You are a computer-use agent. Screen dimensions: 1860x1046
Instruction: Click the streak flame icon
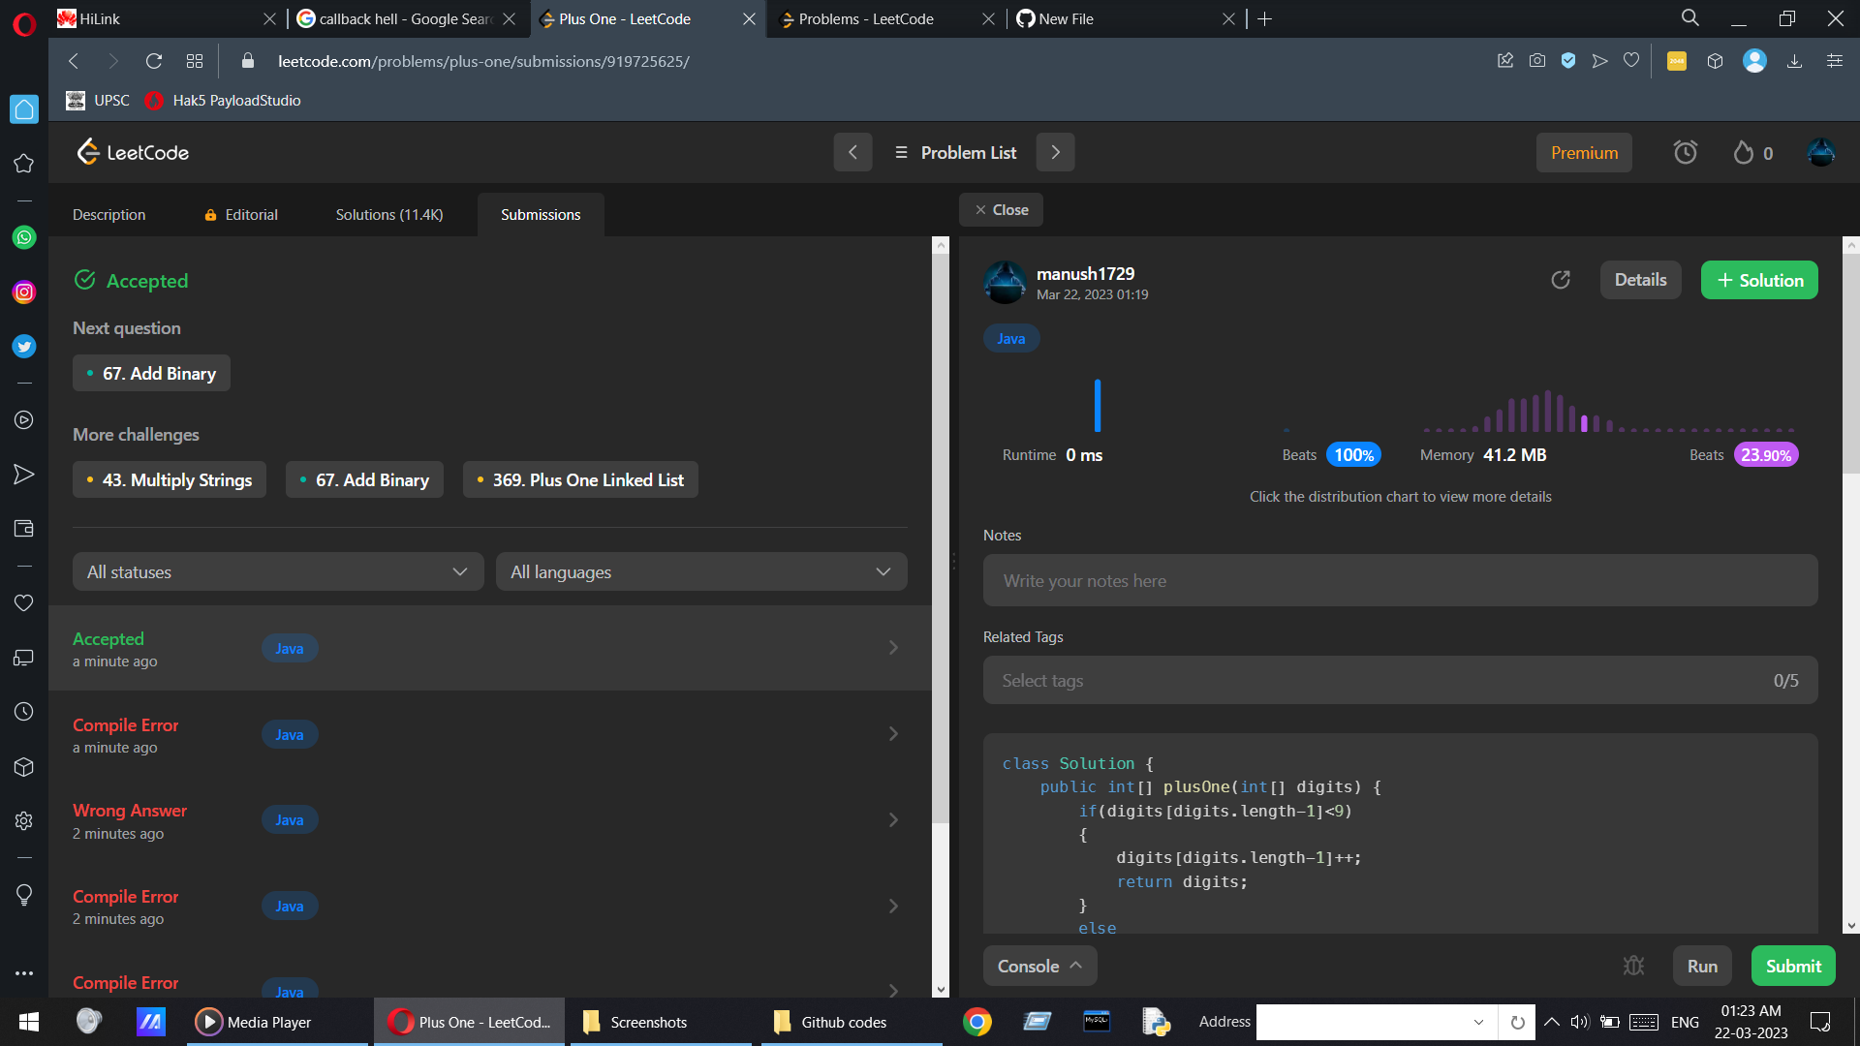coord(1744,152)
